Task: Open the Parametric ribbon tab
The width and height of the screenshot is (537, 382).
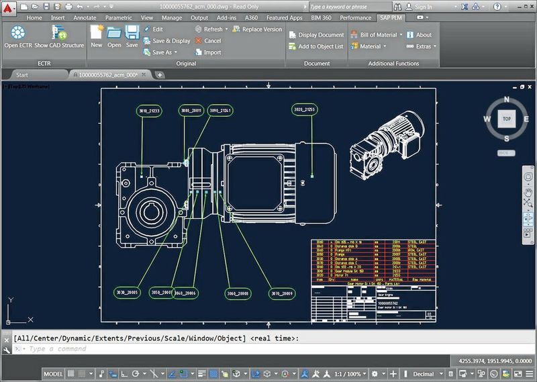Action: [x=119, y=18]
